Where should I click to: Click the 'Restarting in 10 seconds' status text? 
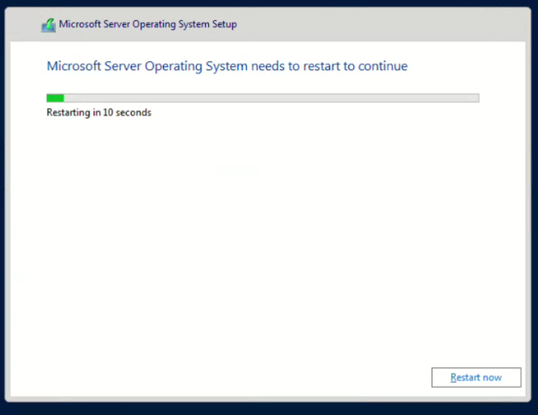click(99, 112)
